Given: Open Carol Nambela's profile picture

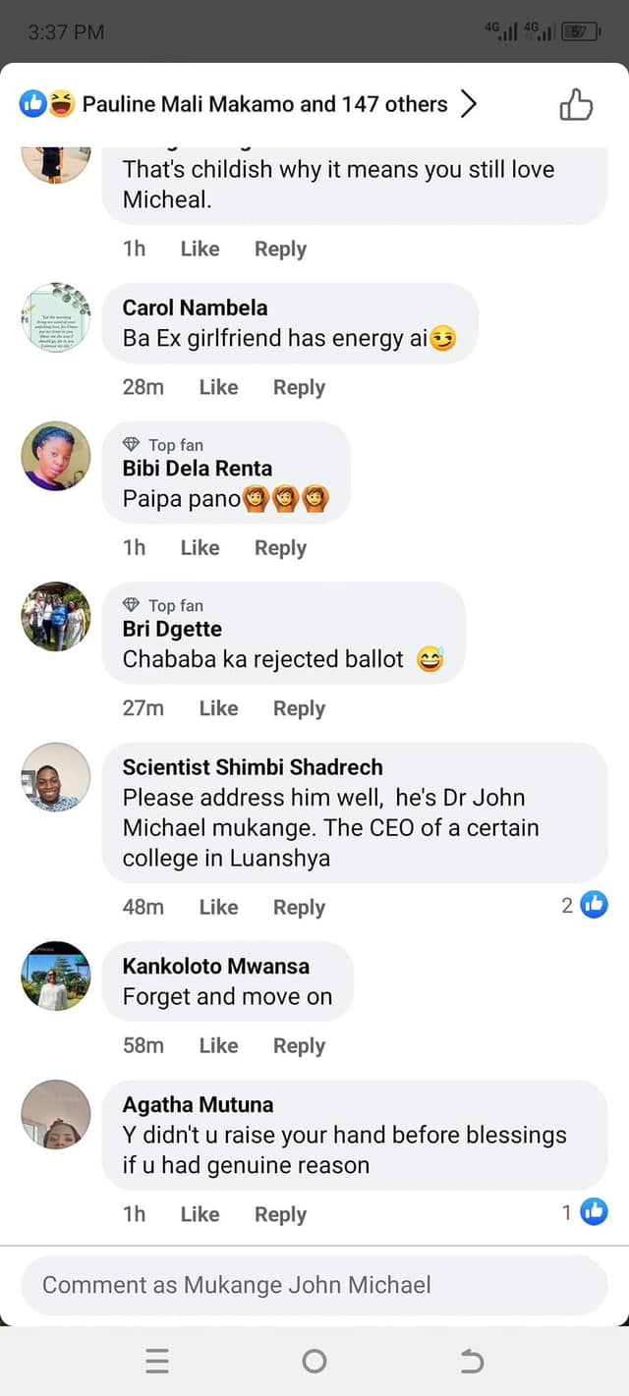Looking at the screenshot, I should 56,317.
